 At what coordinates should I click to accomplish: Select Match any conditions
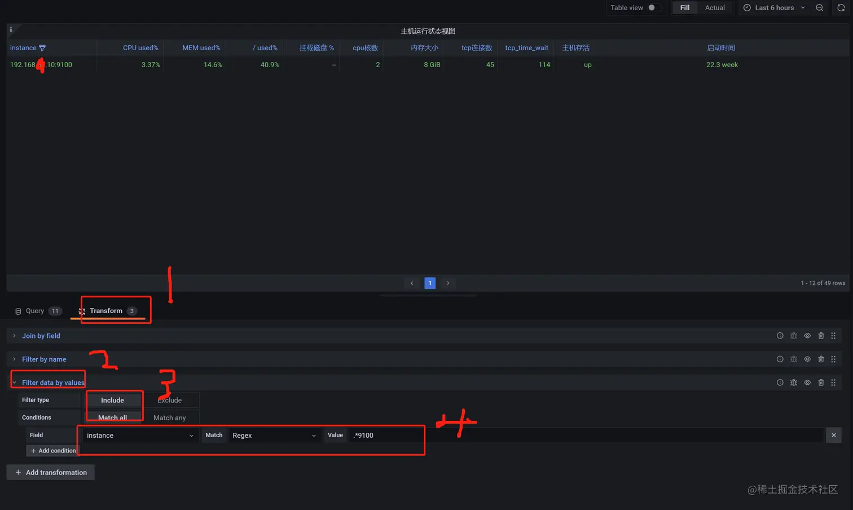[x=170, y=417]
